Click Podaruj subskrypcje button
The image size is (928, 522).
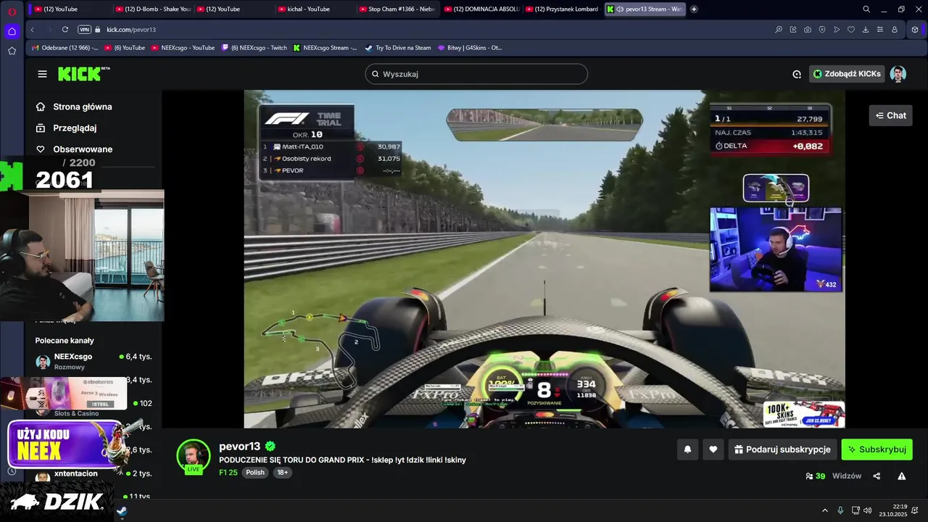click(783, 449)
